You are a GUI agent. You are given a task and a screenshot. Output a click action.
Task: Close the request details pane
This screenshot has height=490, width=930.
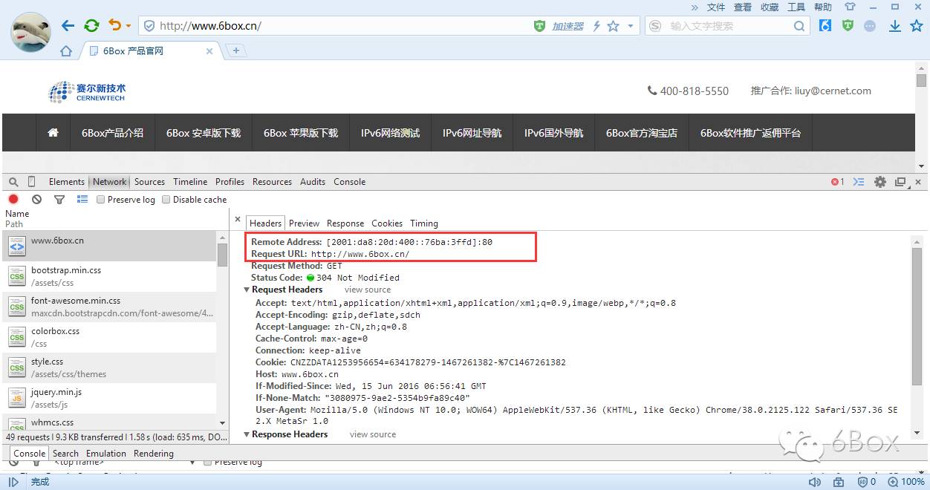click(x=238, y=220)
